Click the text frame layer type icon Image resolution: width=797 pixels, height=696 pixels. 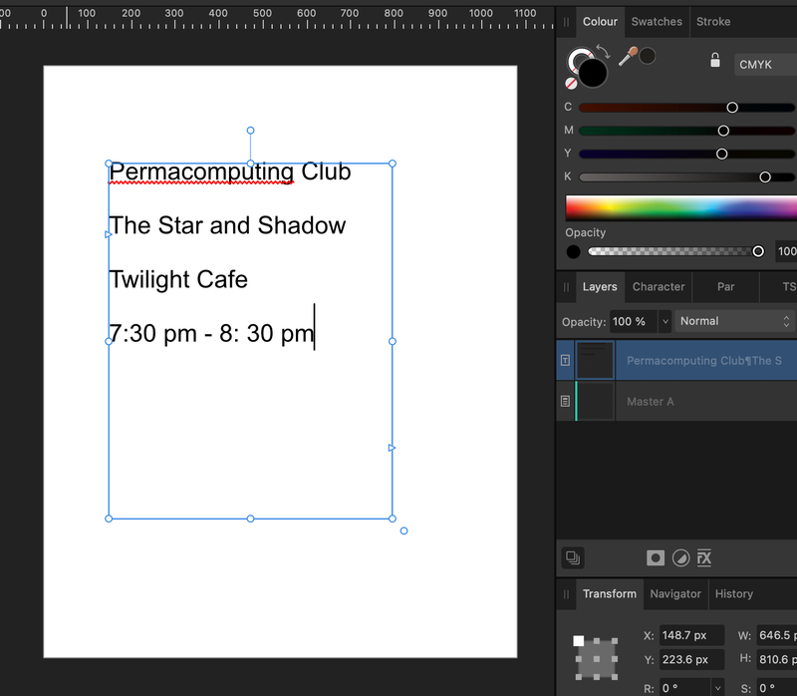(x=566, y=361)
